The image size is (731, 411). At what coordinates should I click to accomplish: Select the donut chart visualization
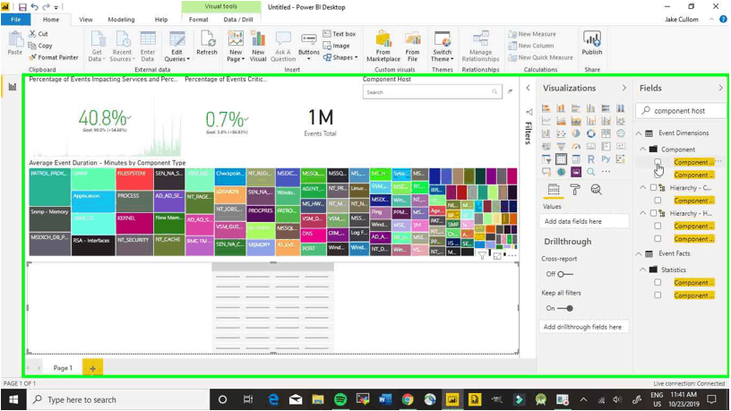point(590,133)
